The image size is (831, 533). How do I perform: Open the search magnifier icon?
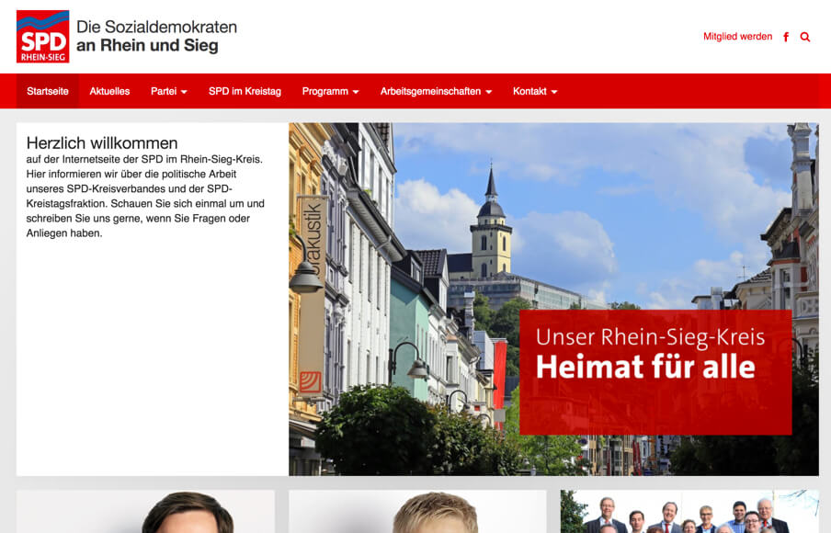(x=805, y=37)
